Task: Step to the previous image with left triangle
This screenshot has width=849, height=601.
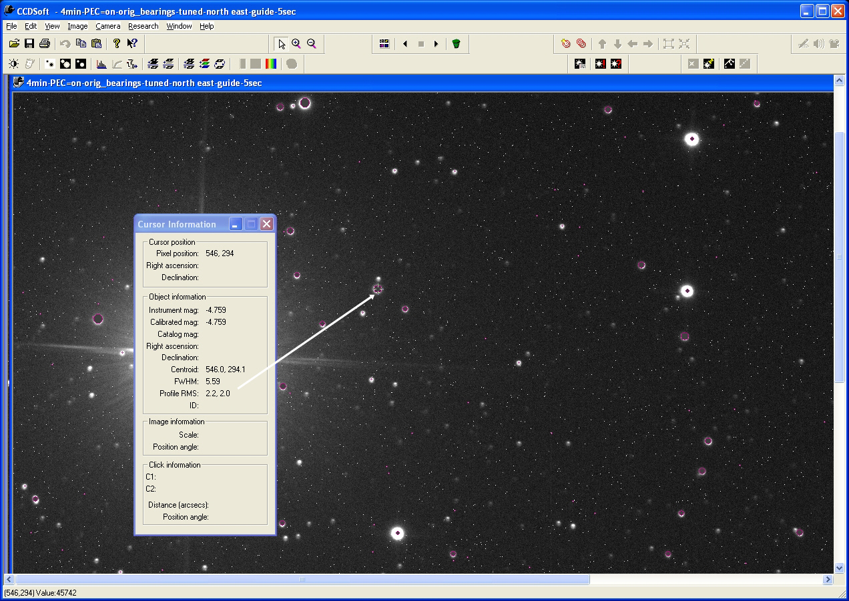Action: (405, 44)
